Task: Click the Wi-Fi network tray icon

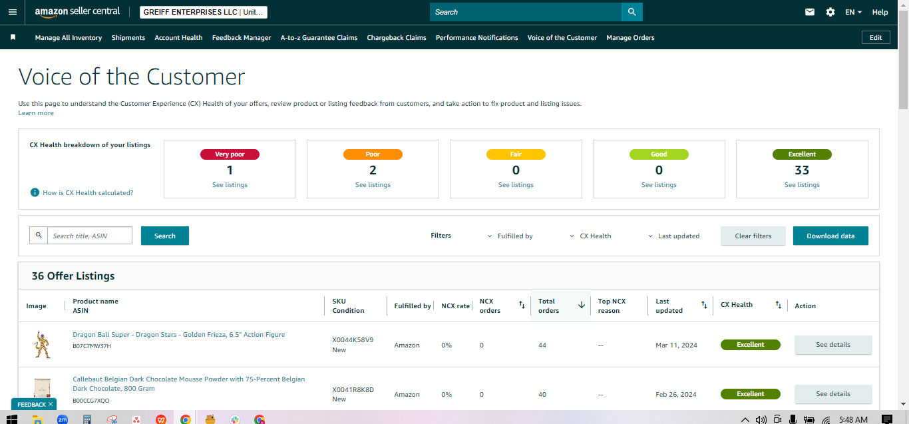Action: coord(826,419)
